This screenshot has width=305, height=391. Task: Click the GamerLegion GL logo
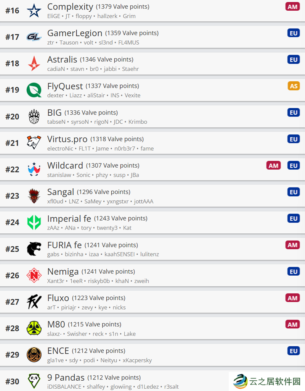coord(34,37)
